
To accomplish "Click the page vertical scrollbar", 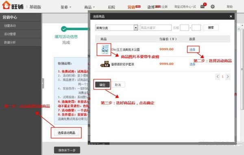I will 242,69.
